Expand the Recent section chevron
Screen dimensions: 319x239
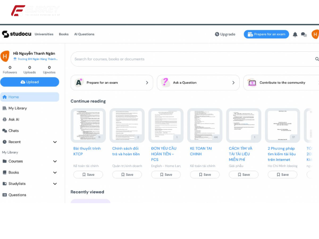point(55,142)
